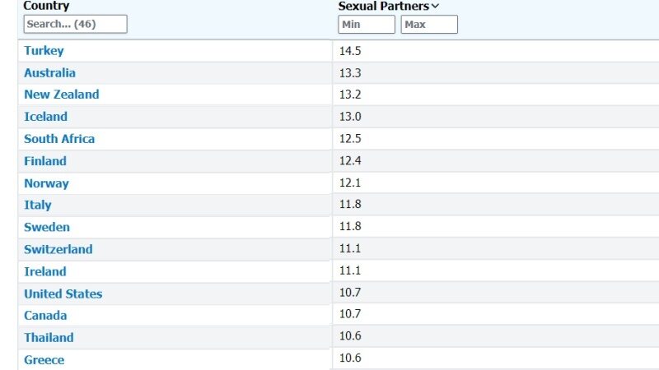
Task: Click the Iceland country link
Action: click(45, 117)
